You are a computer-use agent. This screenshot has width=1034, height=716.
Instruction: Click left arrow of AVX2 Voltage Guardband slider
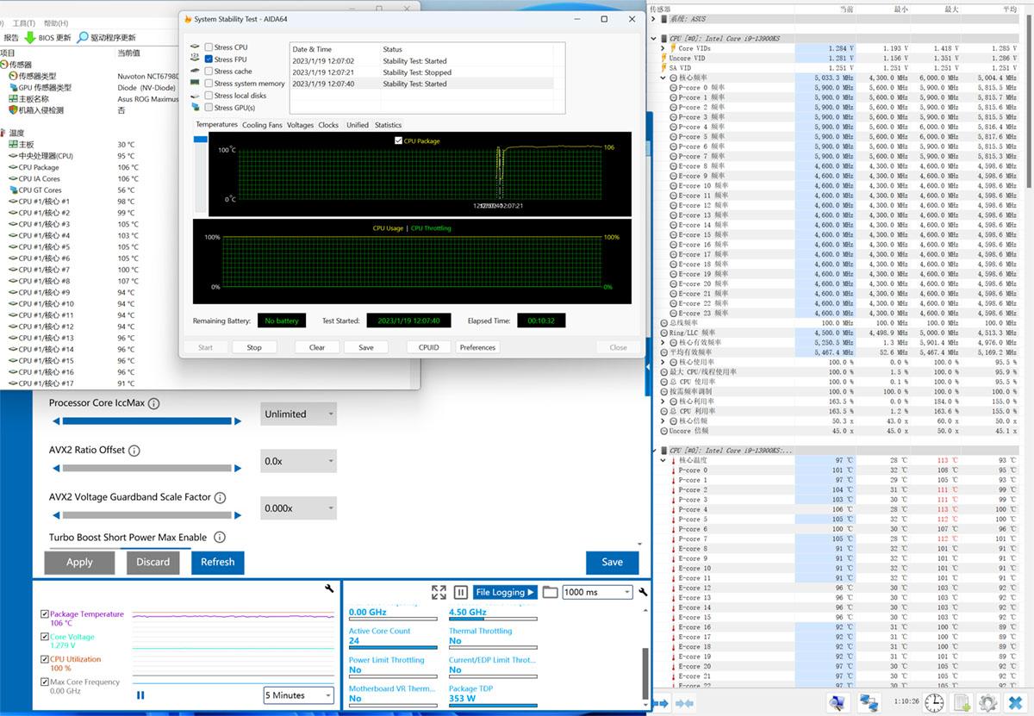[x=57, y=515]
